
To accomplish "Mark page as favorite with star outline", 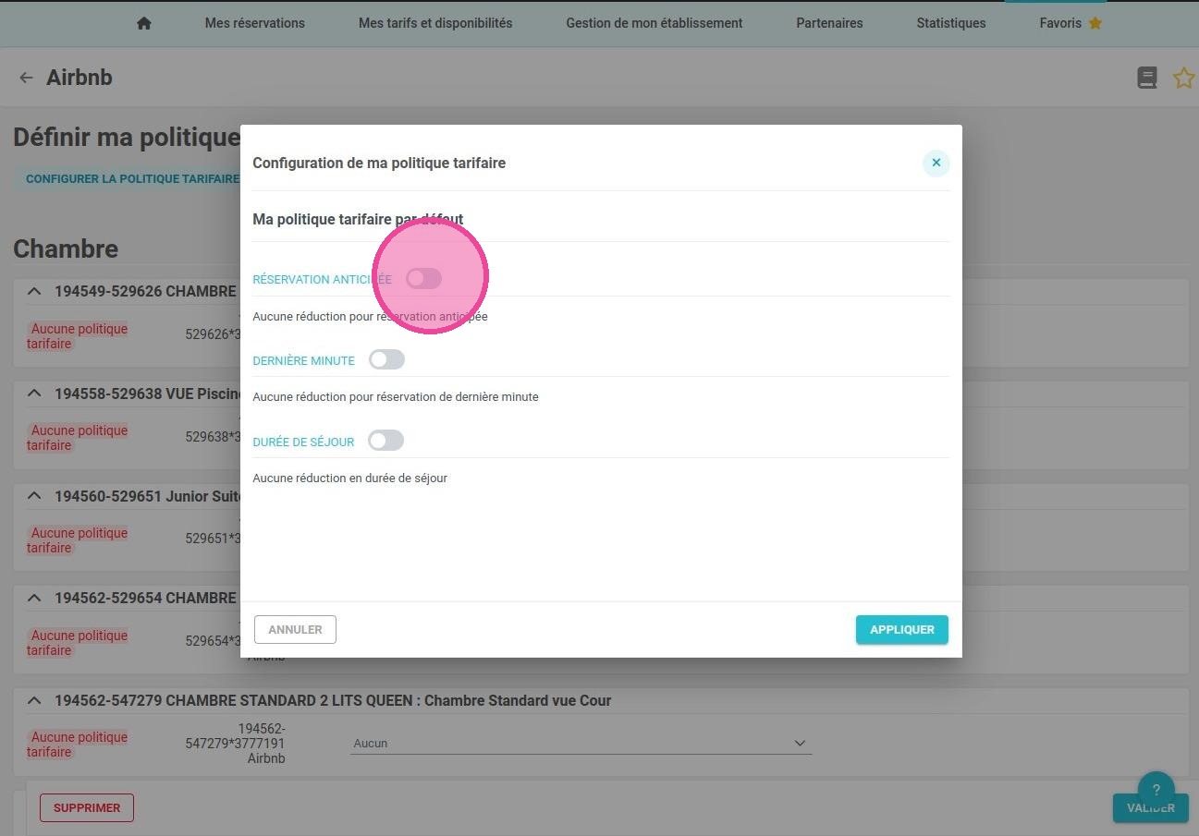I will click(1183, 78).
